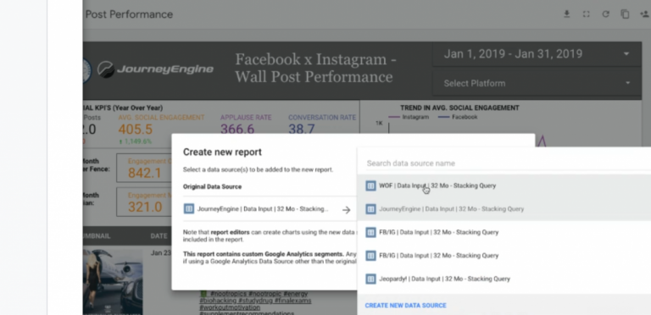
Task: Click the arrow next to JourneyEngine data source
Action: (346, 210)
